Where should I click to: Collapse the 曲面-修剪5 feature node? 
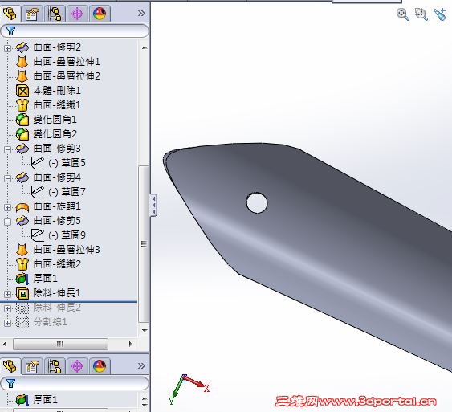tap(7, 222)
